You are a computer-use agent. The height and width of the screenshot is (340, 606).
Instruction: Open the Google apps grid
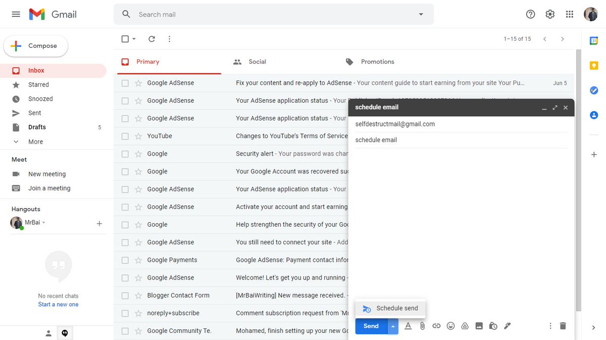pyautogui.click(x=570, y=14)
